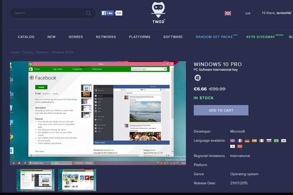Click the 21/07/2015 release date
Screen dimensions: 293x195
click(x=239, y=183)
